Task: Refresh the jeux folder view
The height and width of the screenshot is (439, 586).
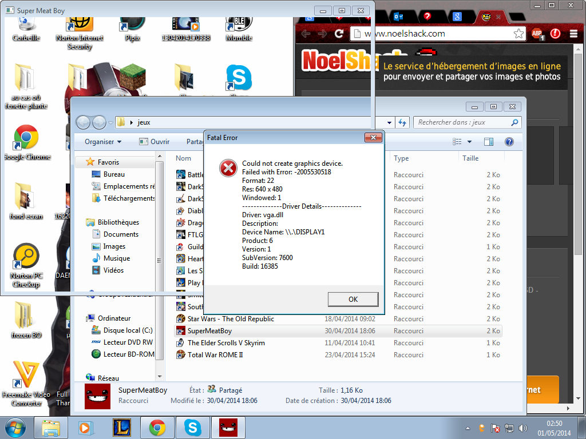Action: (402, 122)
